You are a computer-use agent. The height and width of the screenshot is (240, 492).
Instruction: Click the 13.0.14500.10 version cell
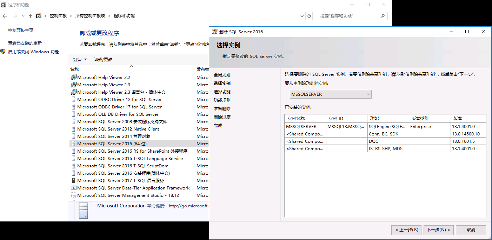click(x=468, y=134)
